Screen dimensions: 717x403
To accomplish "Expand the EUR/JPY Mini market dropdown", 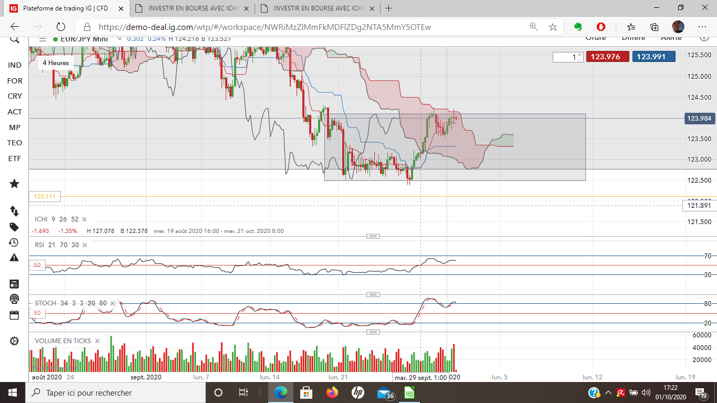I will click(120, 38).
